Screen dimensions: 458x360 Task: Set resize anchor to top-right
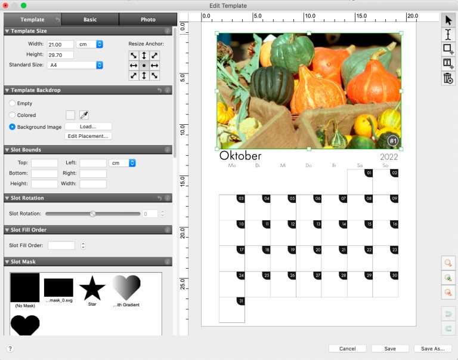154,56
